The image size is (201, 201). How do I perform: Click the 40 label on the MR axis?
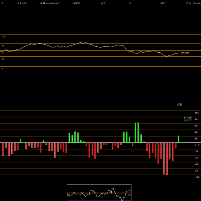[x=196, y=132]
